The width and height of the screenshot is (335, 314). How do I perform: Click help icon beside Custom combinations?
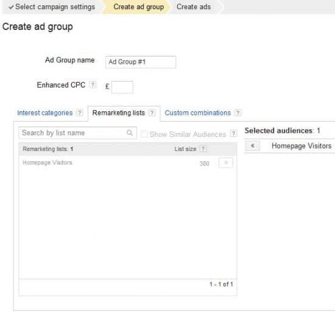point(238,113)
